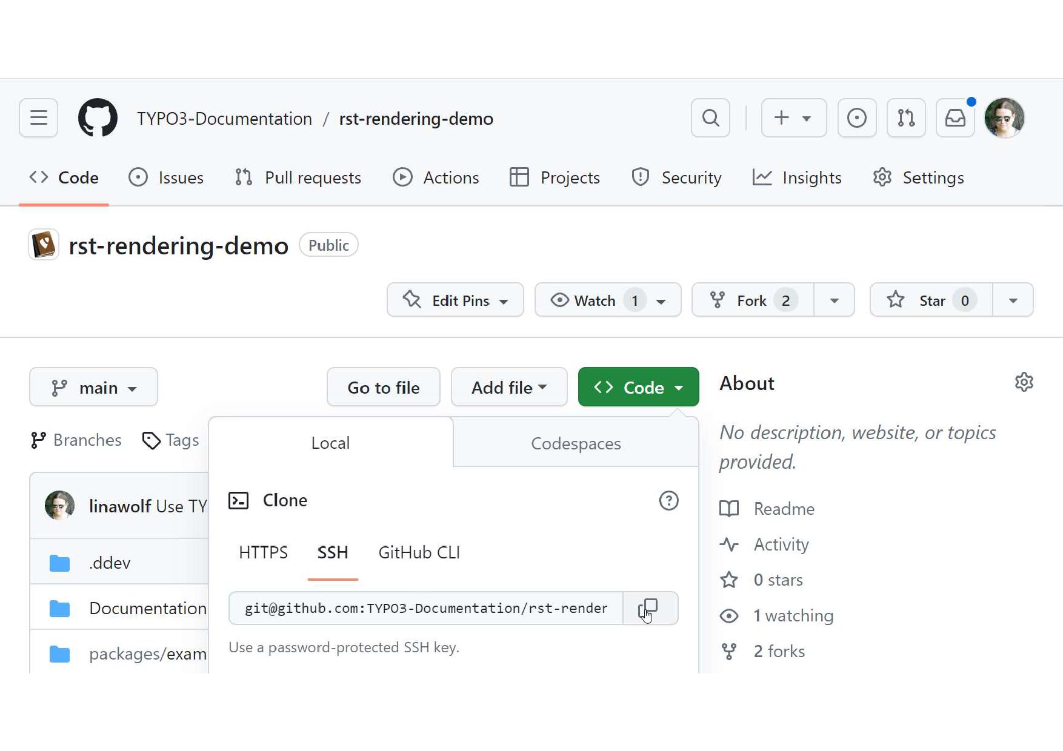Open the hamburger navigation menu
1063x751 pixels.
coord(39,117)
